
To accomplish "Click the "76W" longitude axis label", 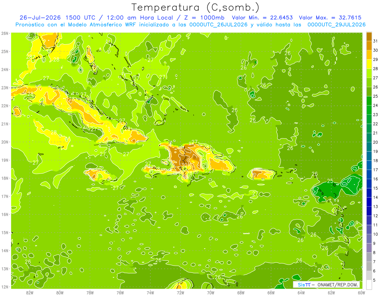I will click(120, 293).
